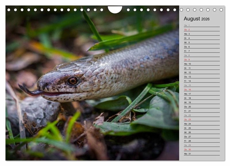Click the slow worm's orange eye
Viewport: 230px width, 166px height.
pos(73,81)
